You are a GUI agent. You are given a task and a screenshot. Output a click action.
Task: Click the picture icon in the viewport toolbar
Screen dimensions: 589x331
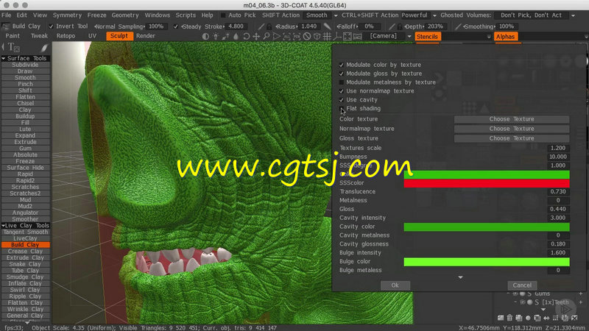point(358,36)
